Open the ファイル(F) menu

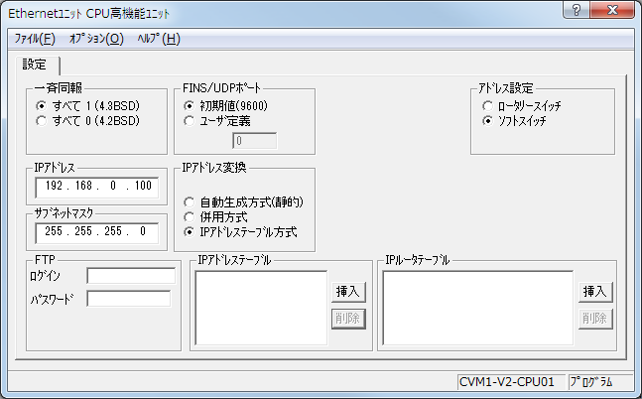point(35,39)
